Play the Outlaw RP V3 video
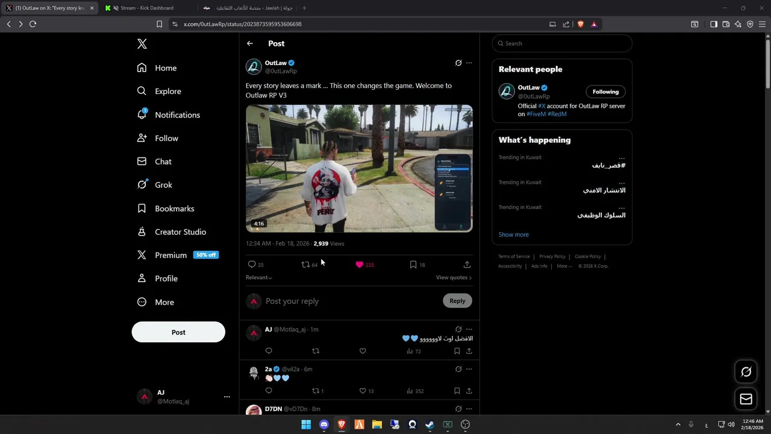This screenshot has height=434, width=771. tap(359, 168)
